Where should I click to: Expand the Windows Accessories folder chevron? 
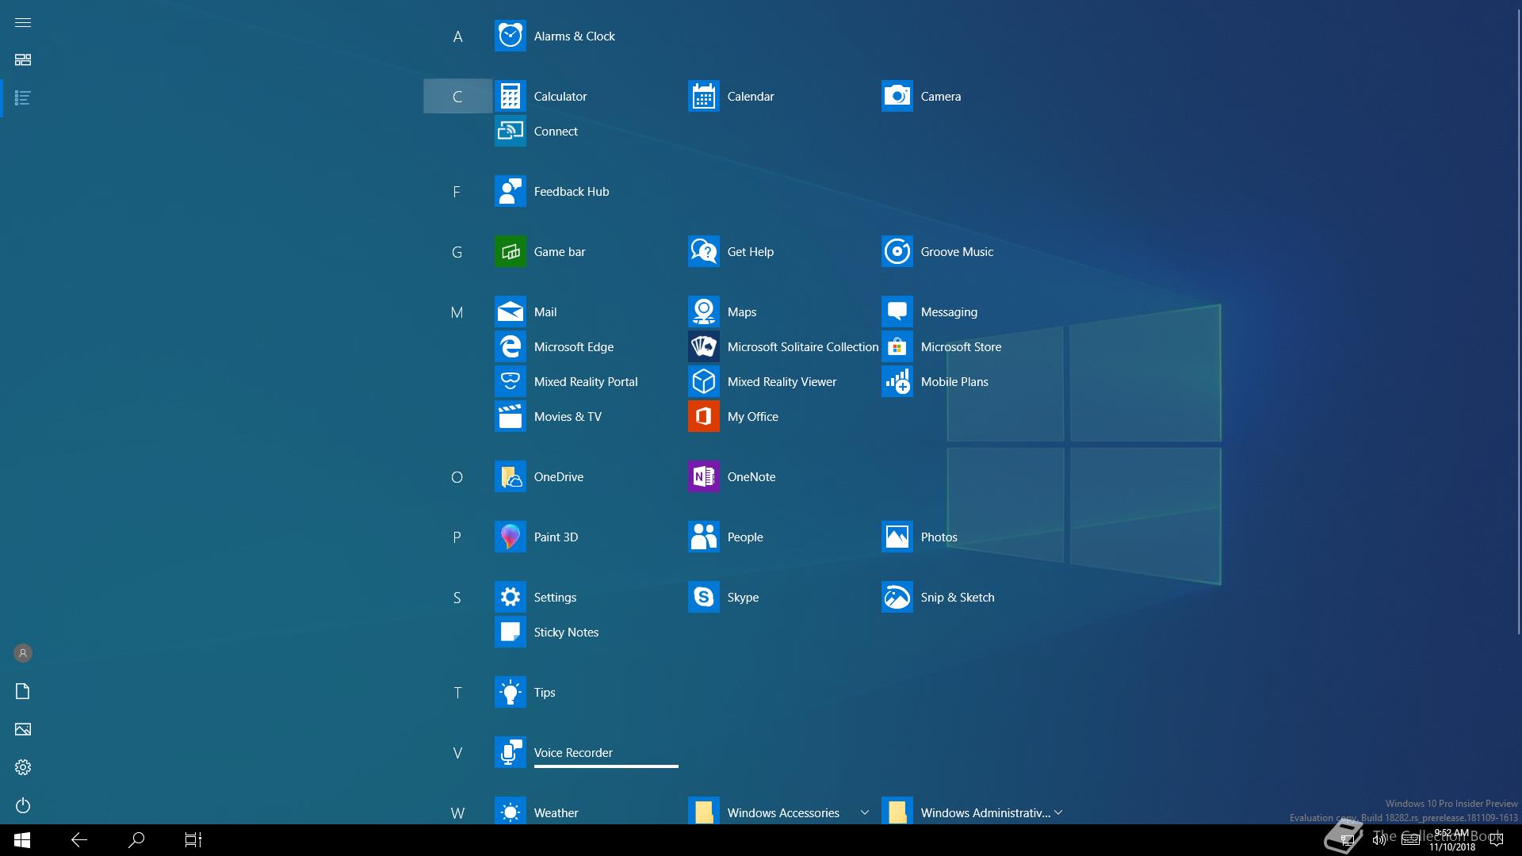point(864,812)
